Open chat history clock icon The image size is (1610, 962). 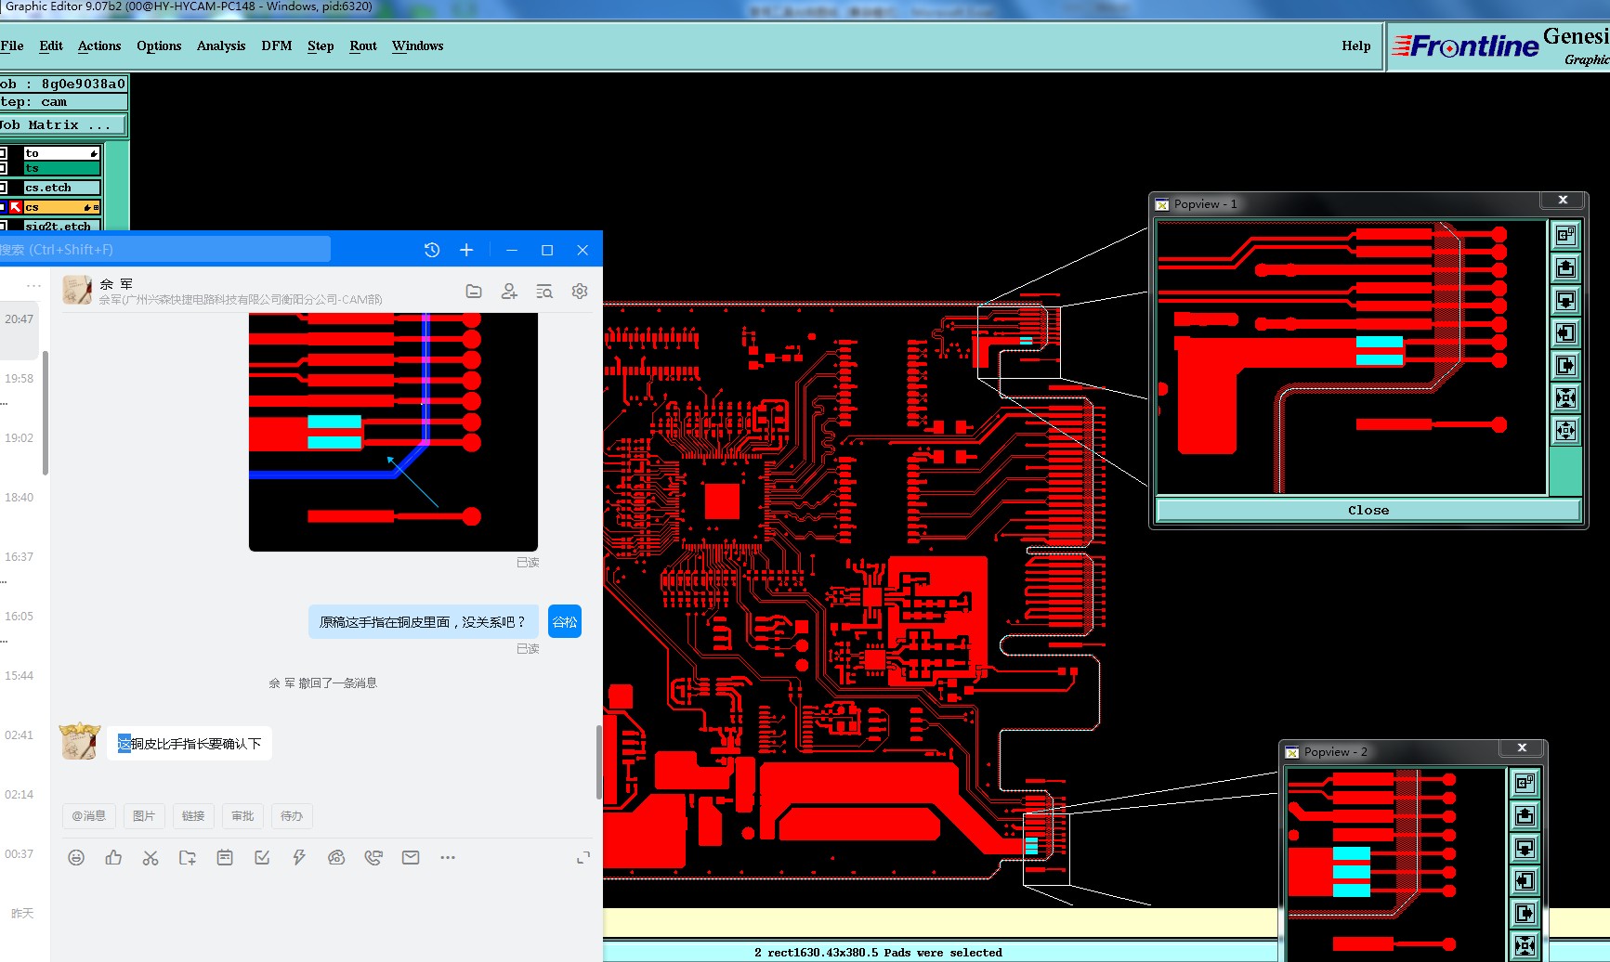pos(432,250)
